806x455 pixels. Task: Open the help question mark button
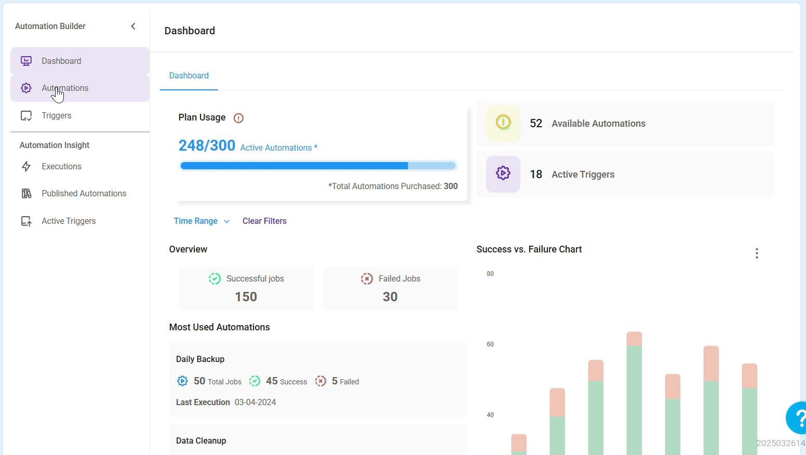797,418
